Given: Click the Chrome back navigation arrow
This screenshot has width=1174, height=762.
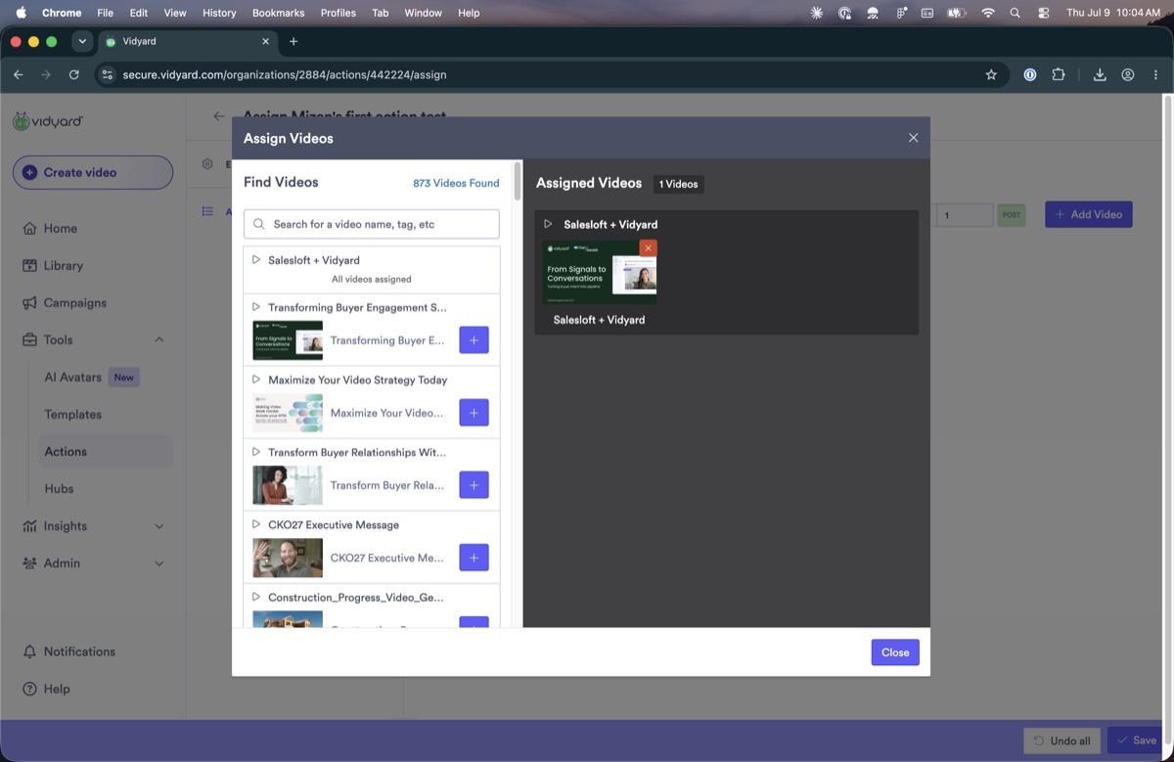Looking at the screenshot, I should coord(18,74).
